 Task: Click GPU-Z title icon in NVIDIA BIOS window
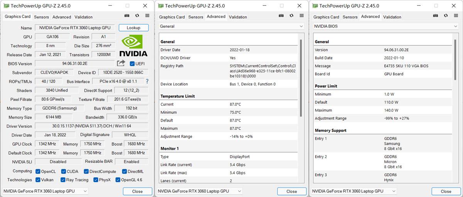click(x=315, y=6)
